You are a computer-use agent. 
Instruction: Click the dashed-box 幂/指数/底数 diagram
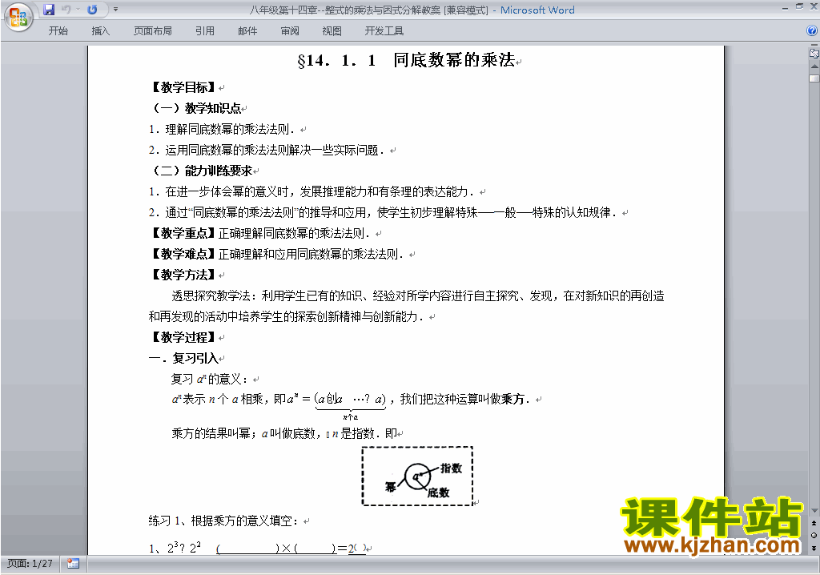click(417, 476)
